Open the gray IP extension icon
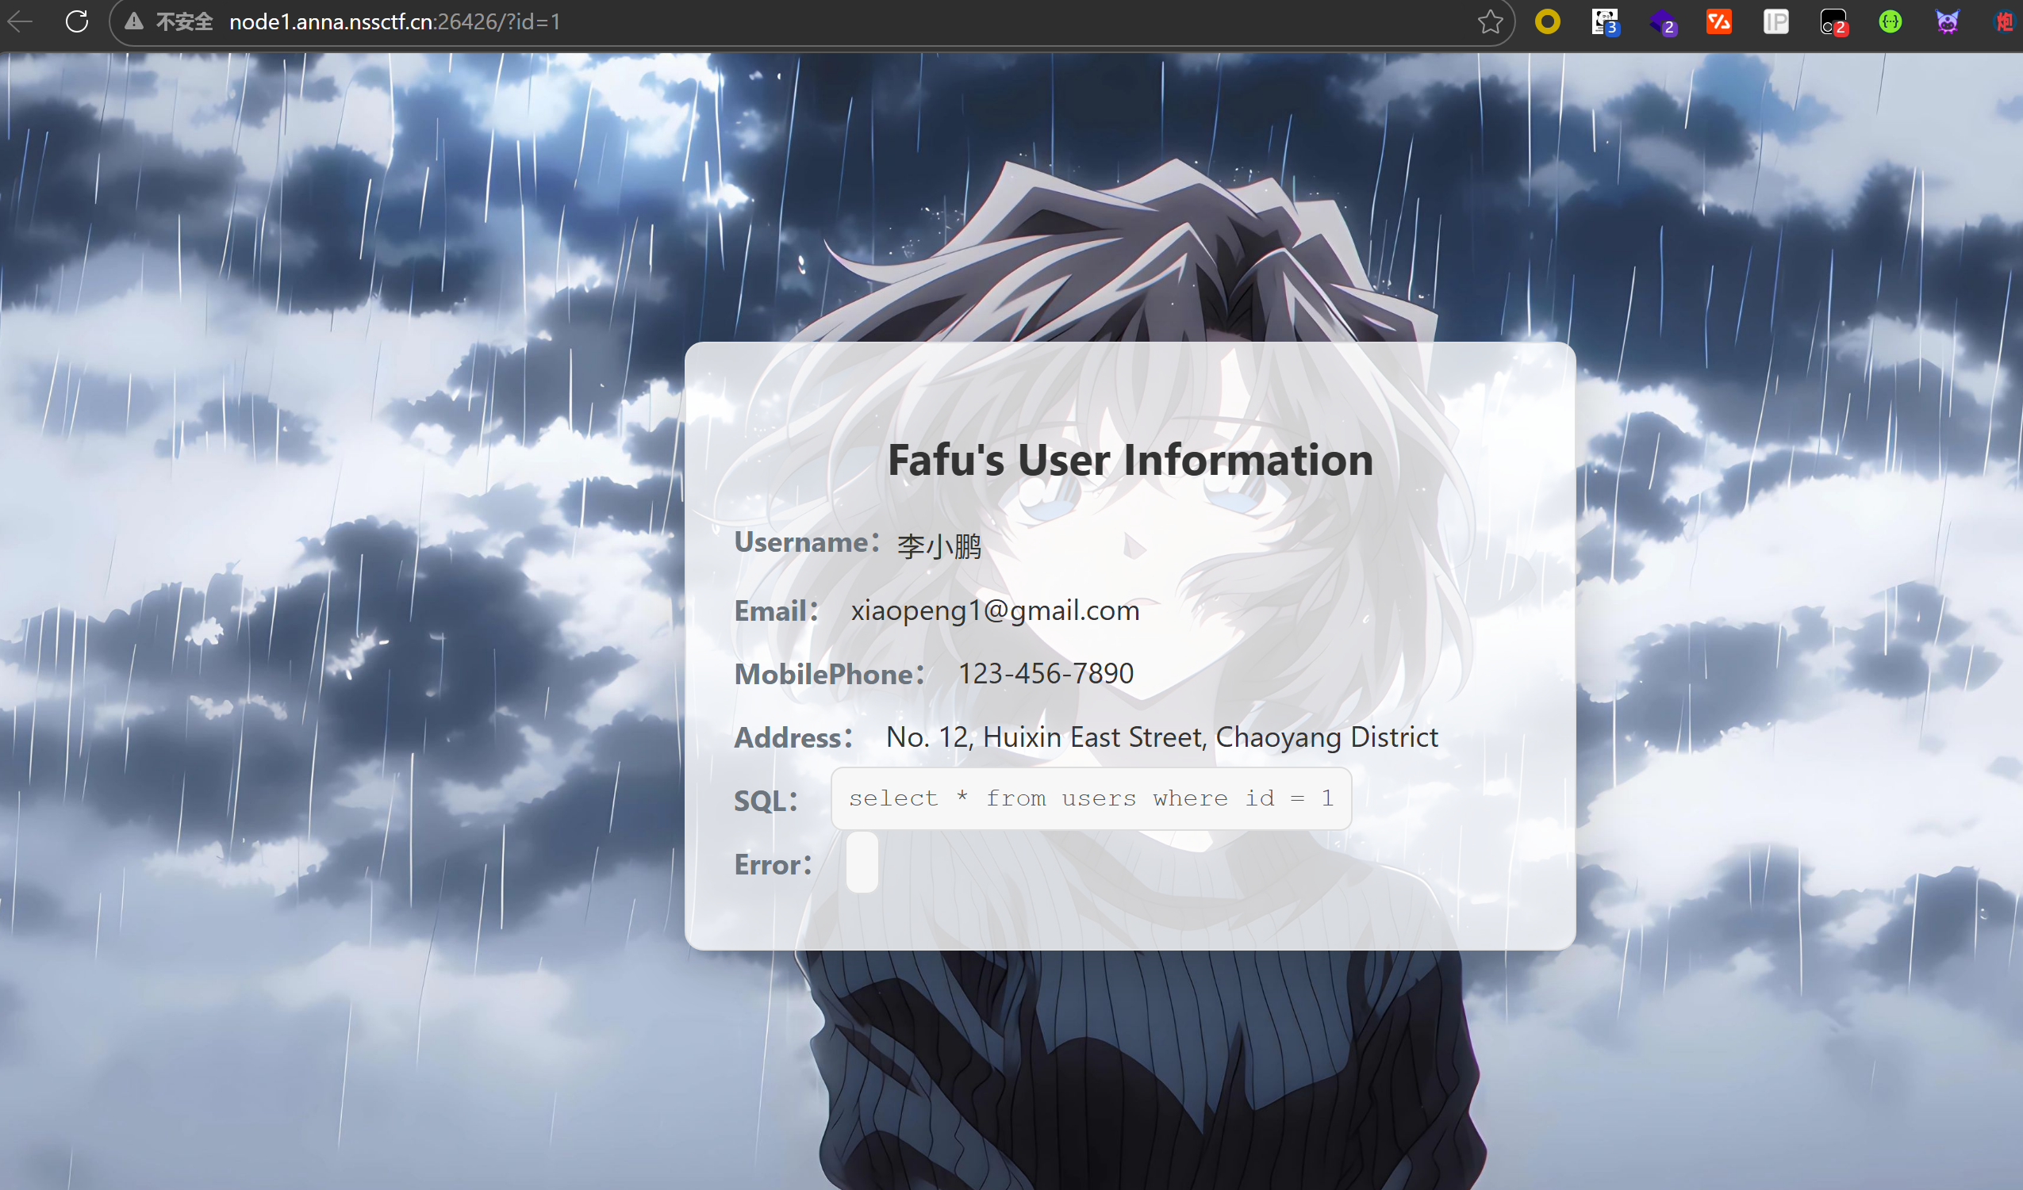This screenshot has width=2023, height=1190. click(1775, 21)
